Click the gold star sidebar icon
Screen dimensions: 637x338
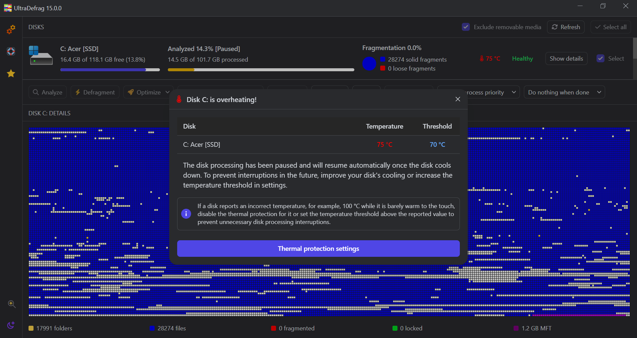click(11, 73)
